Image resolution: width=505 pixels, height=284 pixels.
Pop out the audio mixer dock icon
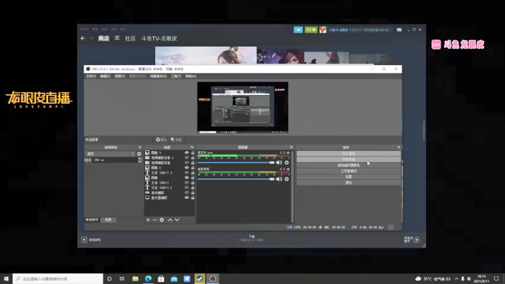pyautogui.click(x=292, y=148)
